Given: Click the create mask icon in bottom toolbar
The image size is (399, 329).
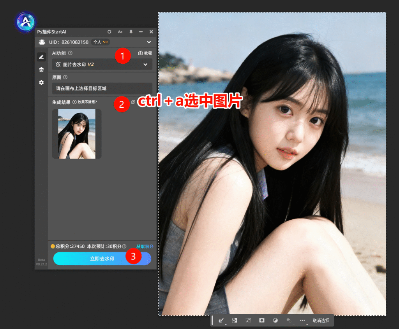Looking at the screenshot, I should tap(262, 320).
